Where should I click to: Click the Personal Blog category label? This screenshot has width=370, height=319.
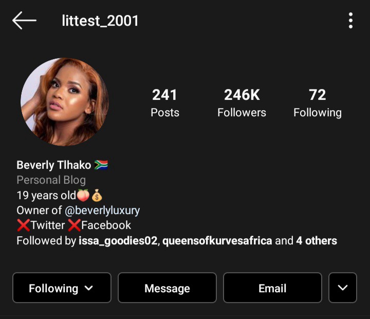pos(51,180)
